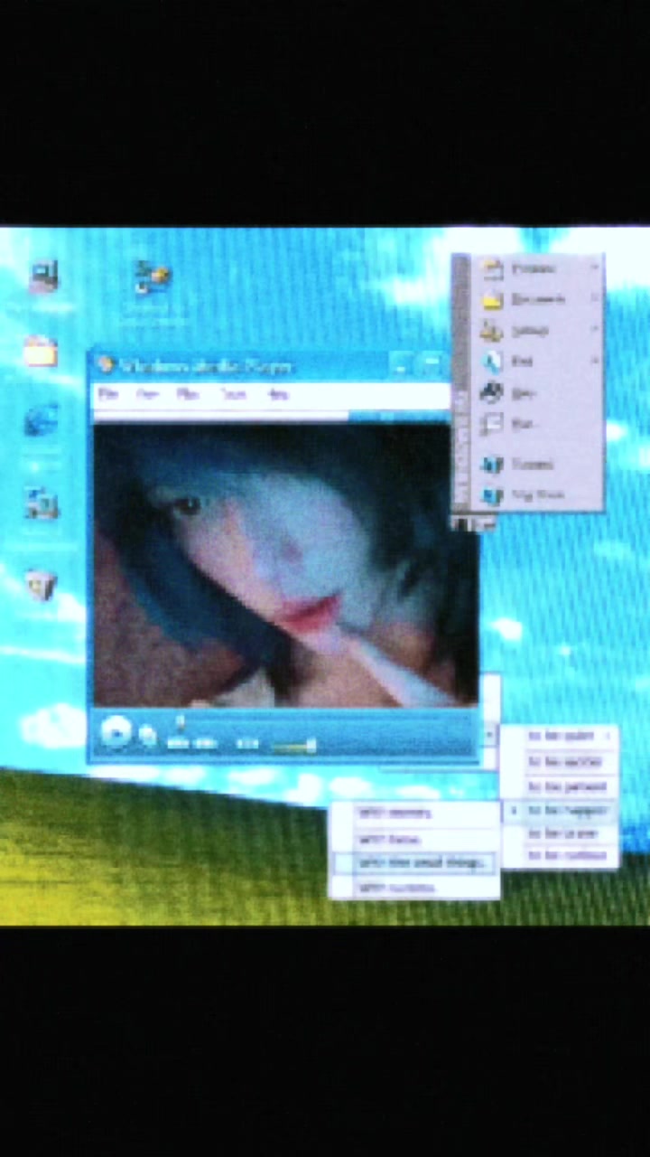Expand the Settings submenu in Start menu
Screen dimensions: 650x1157
pos(539,330)
